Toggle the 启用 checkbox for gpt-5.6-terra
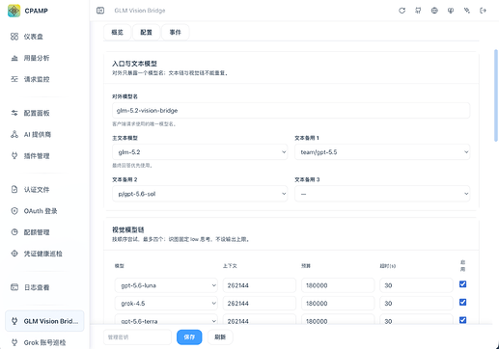 click(462, 320)
